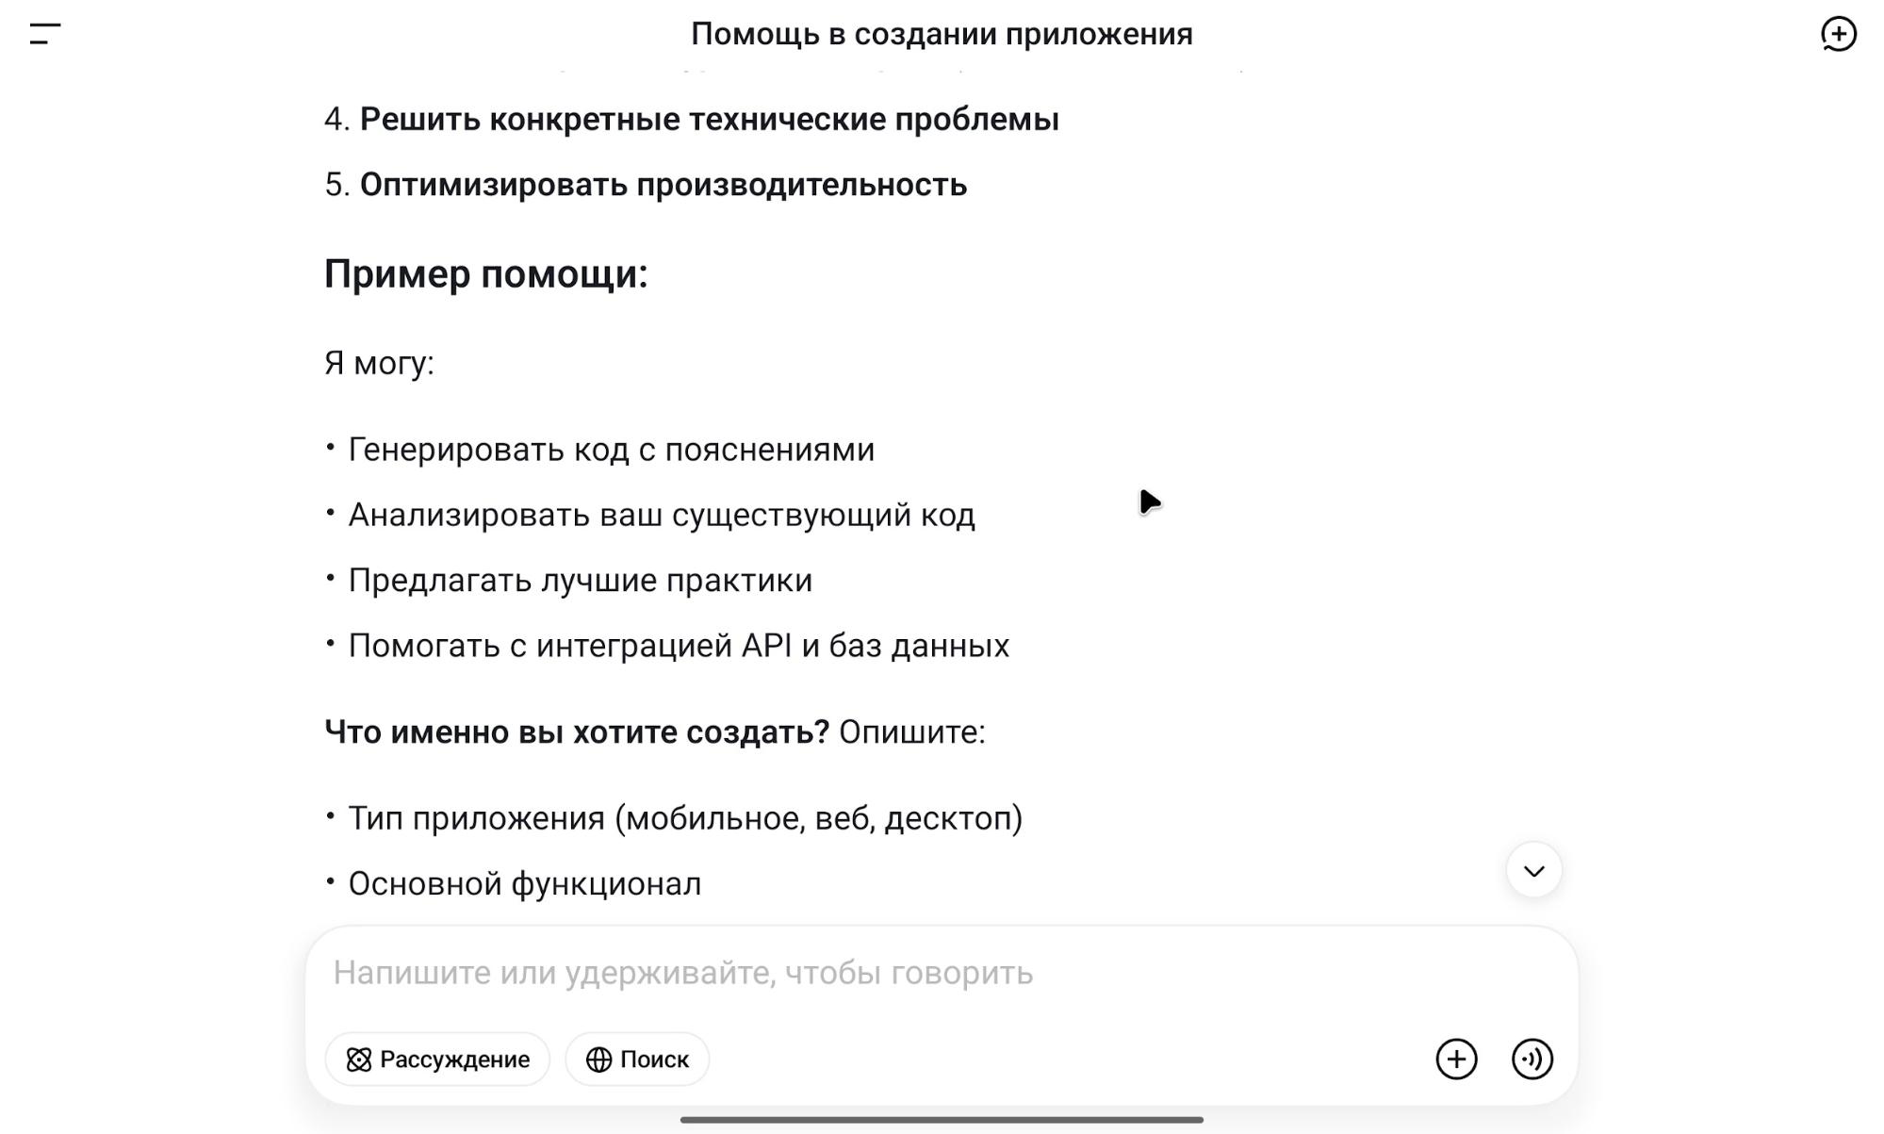Select the 'Оптимизировать производительность' list item
This screenshot has width=1884, height=1134.
point(663,185)
